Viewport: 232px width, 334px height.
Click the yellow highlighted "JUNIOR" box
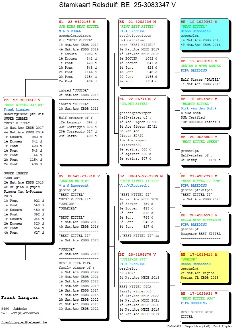point(204,267)
